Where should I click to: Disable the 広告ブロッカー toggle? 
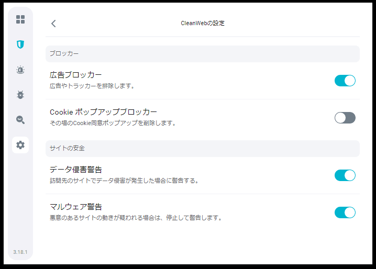click(345, 81)
